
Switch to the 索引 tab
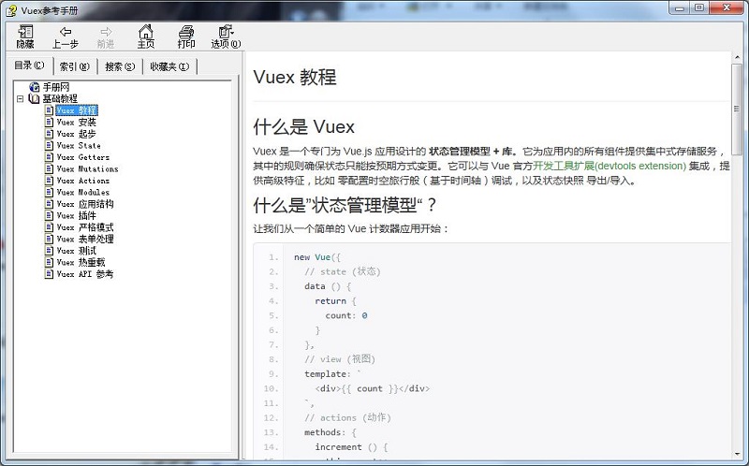75,66
